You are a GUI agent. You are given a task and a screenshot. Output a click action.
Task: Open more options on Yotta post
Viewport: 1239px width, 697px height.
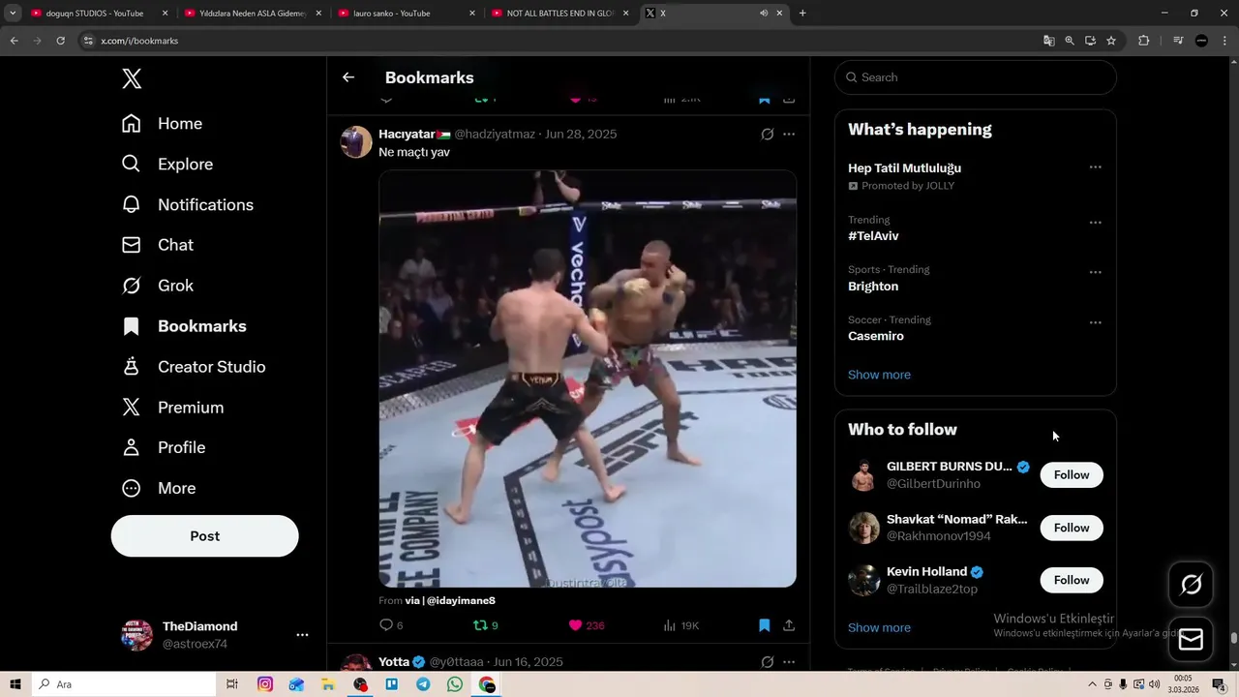click(x=789, y=662)
